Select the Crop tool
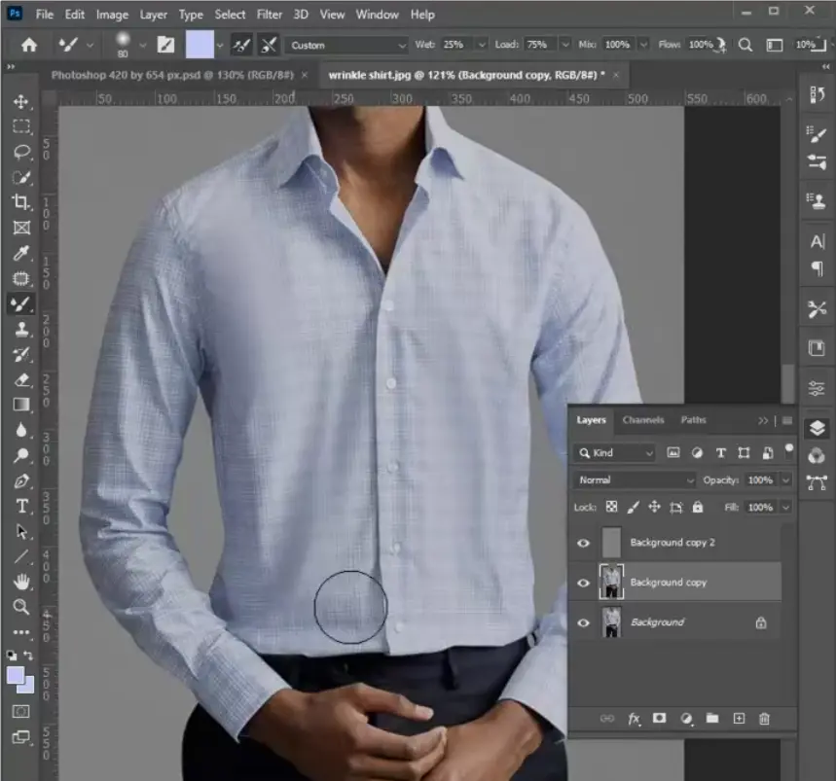The width and height of the screenshot is (836, 781). [21, 202]
